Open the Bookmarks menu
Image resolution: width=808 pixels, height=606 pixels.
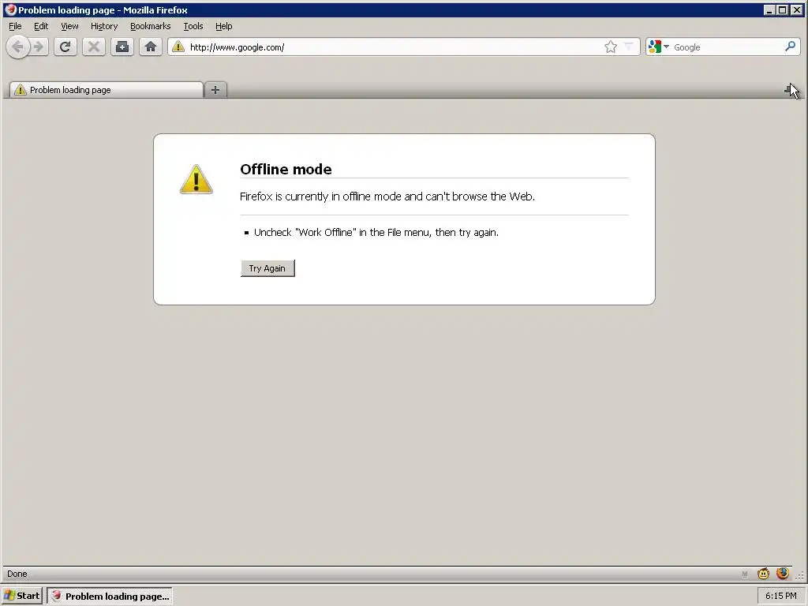click(x=150, y=26)
